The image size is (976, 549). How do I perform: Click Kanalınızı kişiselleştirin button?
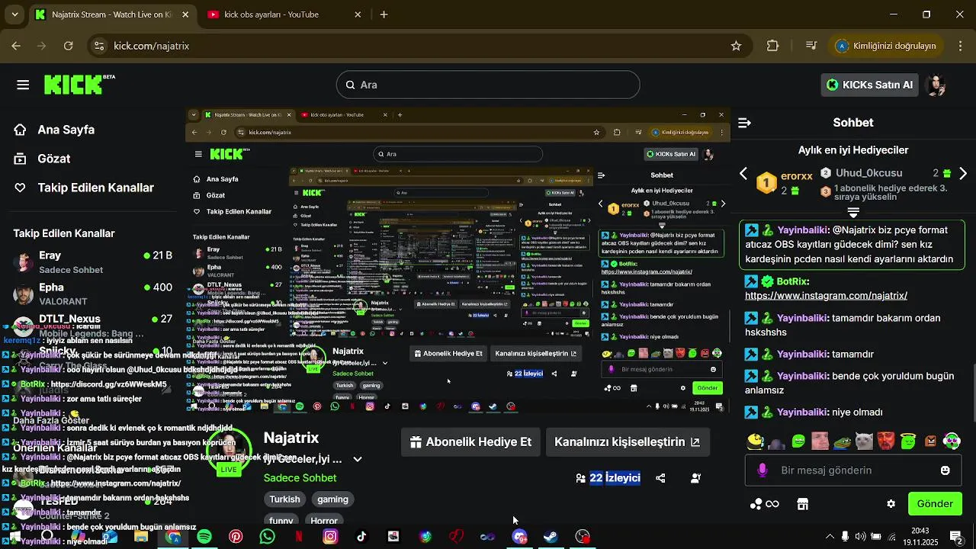(x=627, y=442)
